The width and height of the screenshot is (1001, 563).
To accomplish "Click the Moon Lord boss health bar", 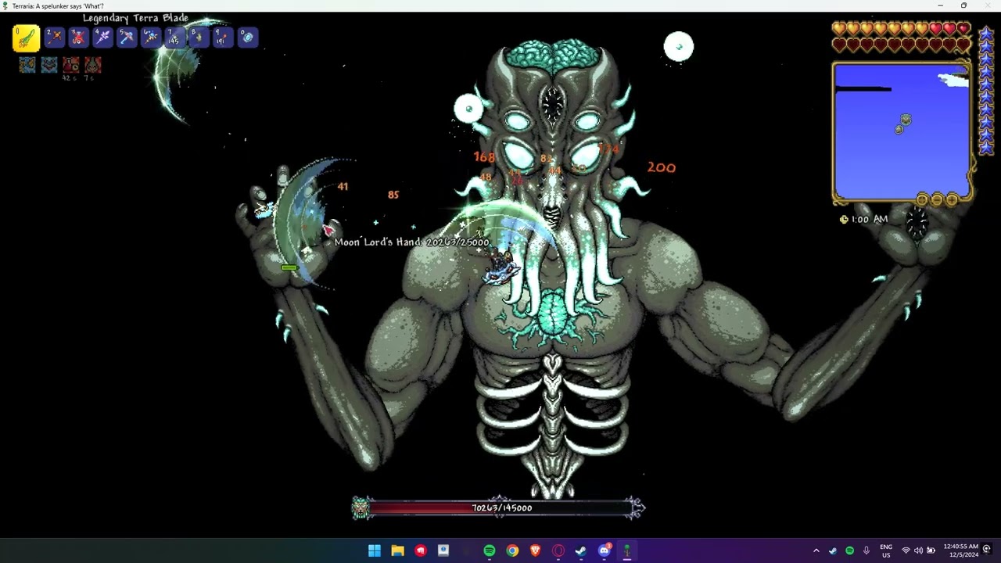I will 500,508.
